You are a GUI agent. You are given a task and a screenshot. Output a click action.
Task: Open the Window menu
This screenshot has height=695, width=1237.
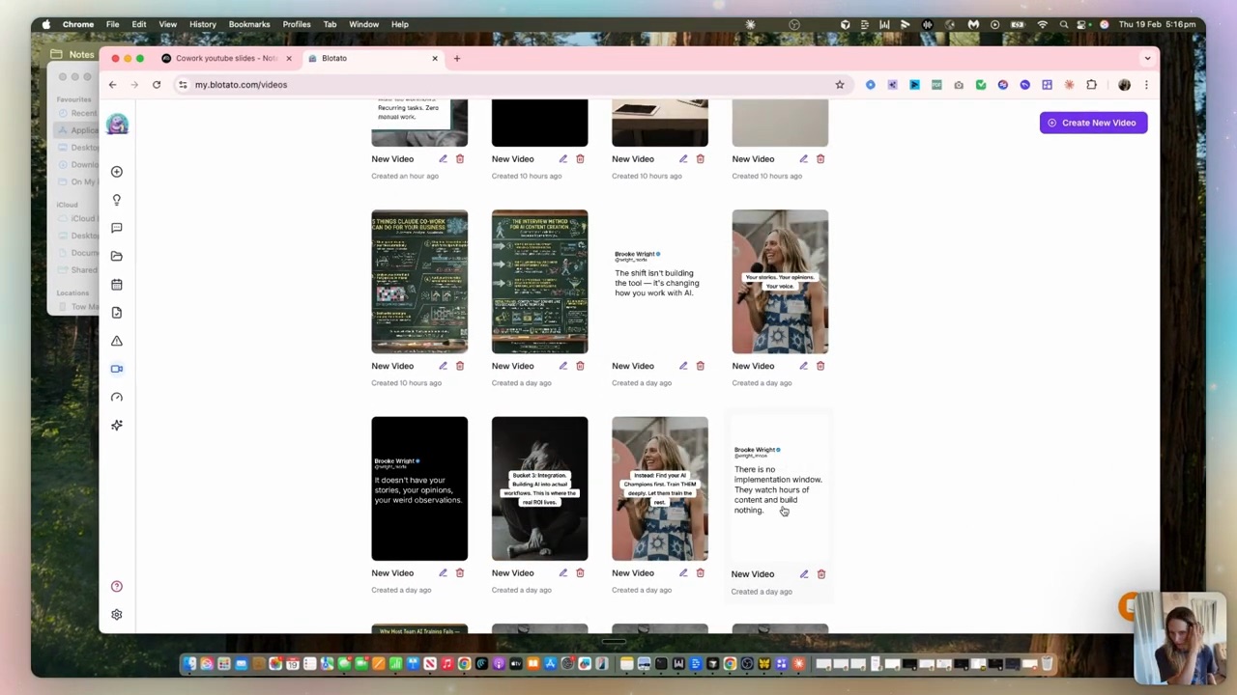click(363, 24)
